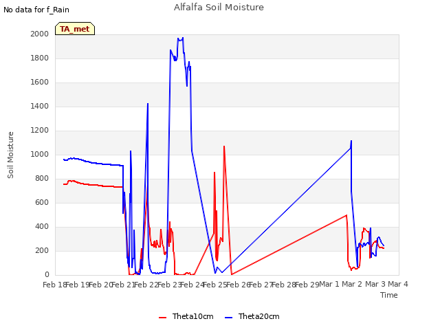The height and width of the screenshot is (330, 440).
Task: Select the chart title Alfalfa Soil Moisture
Action: [x=219, y=8]
